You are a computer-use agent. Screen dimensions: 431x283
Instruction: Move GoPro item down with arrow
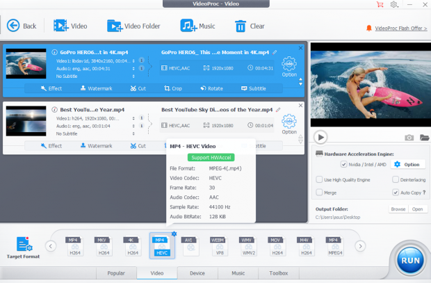pos(300,84)
